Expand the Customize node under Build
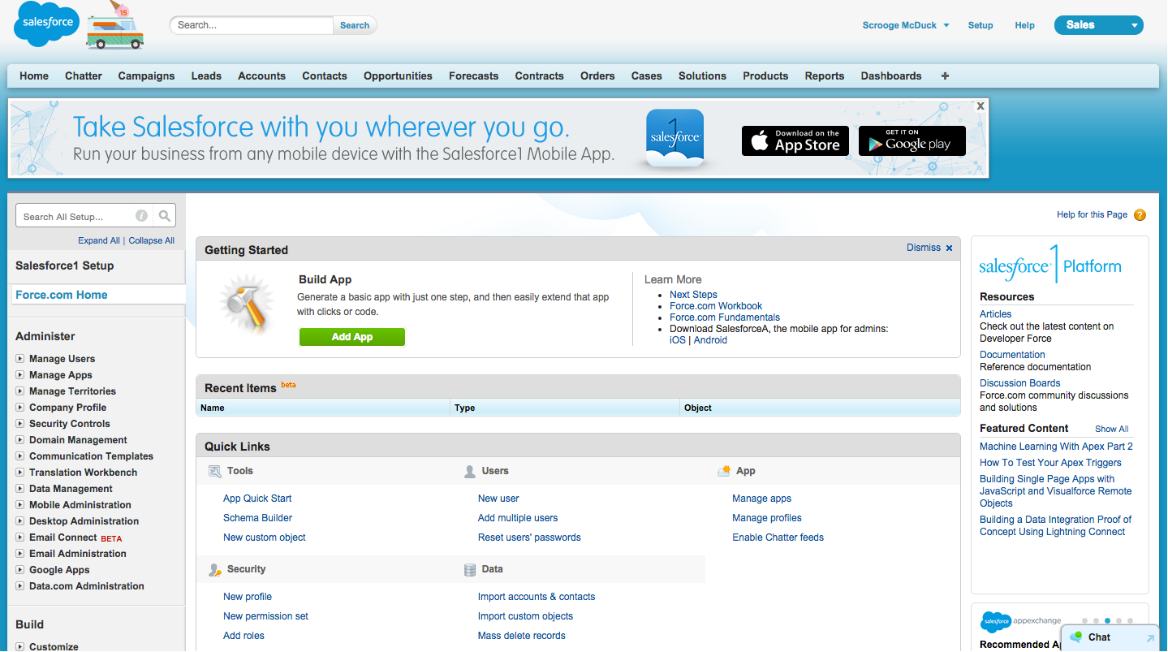This screenshot has width=1168, height=652. 20,647
